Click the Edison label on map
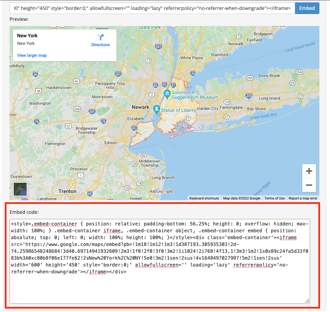This screenshot has height=312, width=330. tap(111, 143)
